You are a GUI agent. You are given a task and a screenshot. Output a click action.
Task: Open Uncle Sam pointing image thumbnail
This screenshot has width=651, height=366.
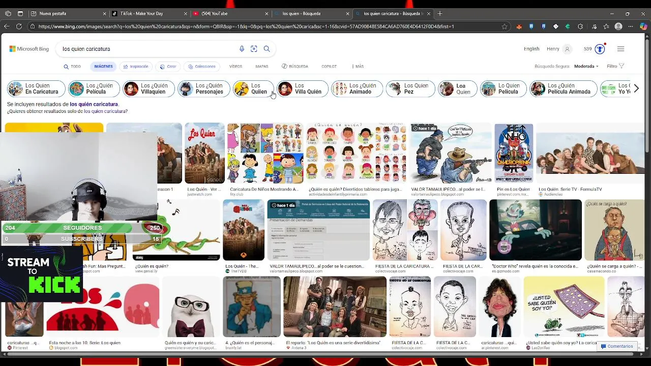(252, 307)
